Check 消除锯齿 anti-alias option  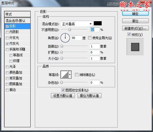(77, 75)
